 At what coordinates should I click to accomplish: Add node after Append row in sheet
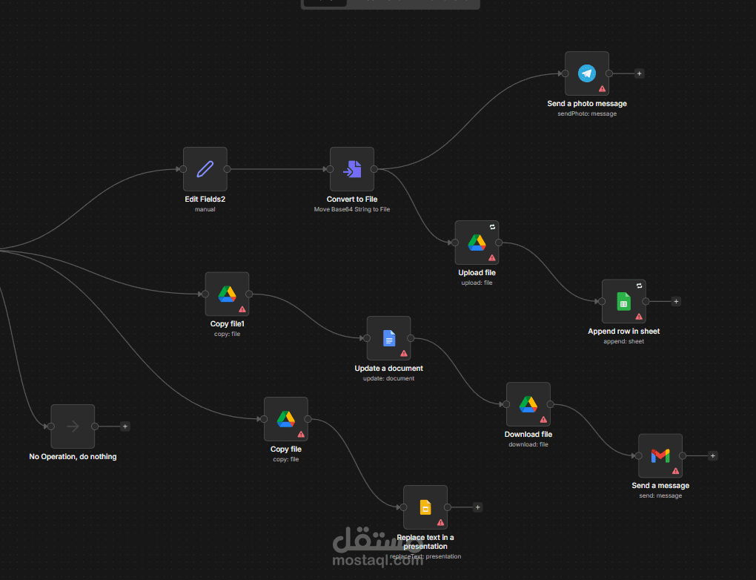(x=676, y=301)
